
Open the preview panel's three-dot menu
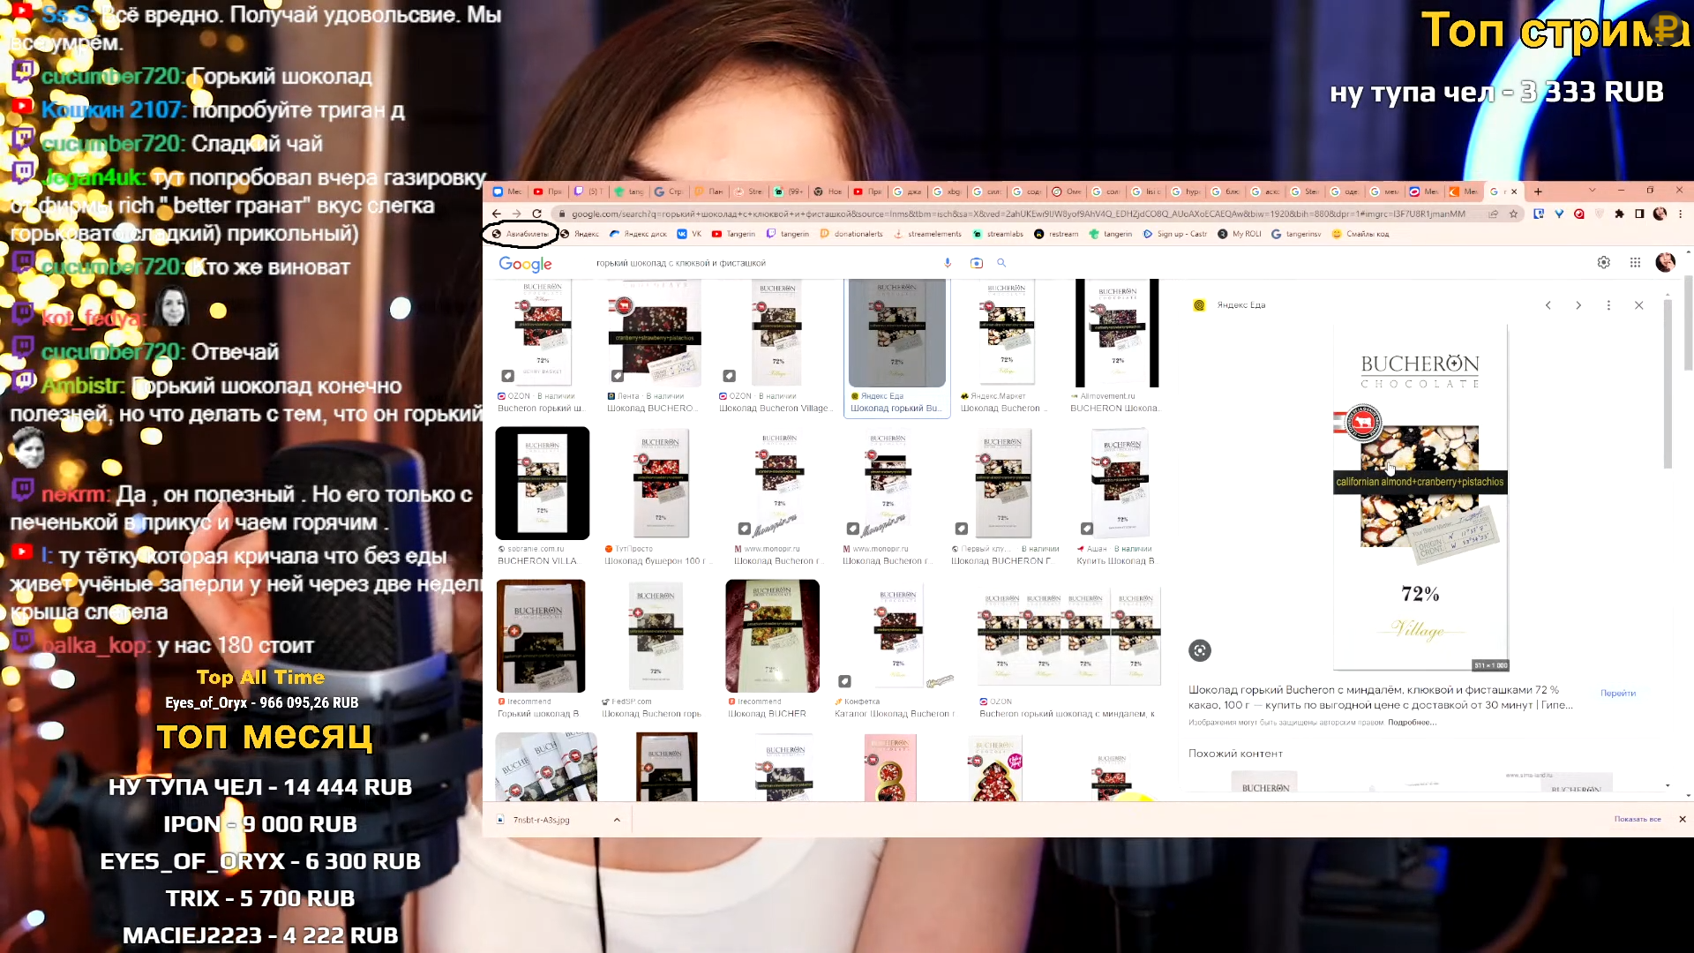[1608, 305]
